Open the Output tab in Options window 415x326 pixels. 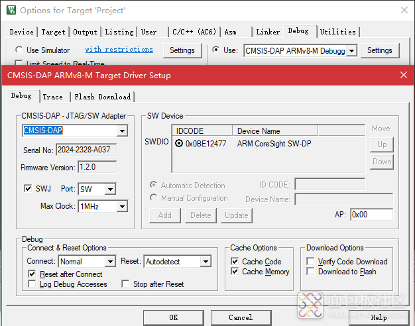pyautogui.click(x=85, y=32)
